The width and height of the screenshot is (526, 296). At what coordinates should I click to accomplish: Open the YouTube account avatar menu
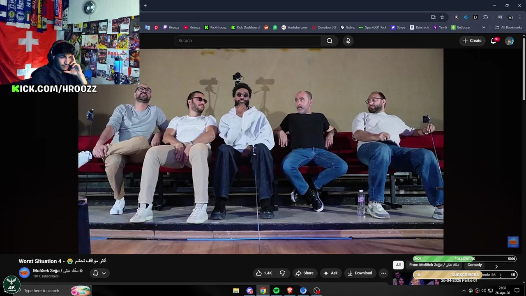tap(509, 41)
